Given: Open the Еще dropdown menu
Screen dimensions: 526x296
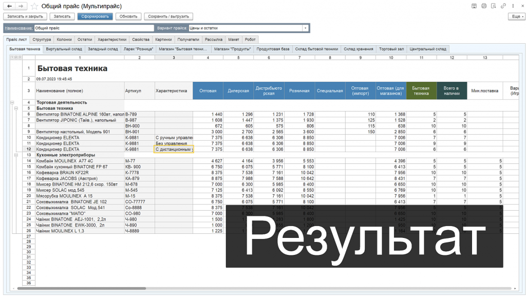Looking at the screenshot, I should [516, 16].
